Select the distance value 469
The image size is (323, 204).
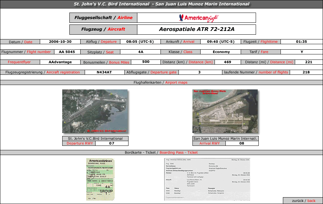coord(227,62)
